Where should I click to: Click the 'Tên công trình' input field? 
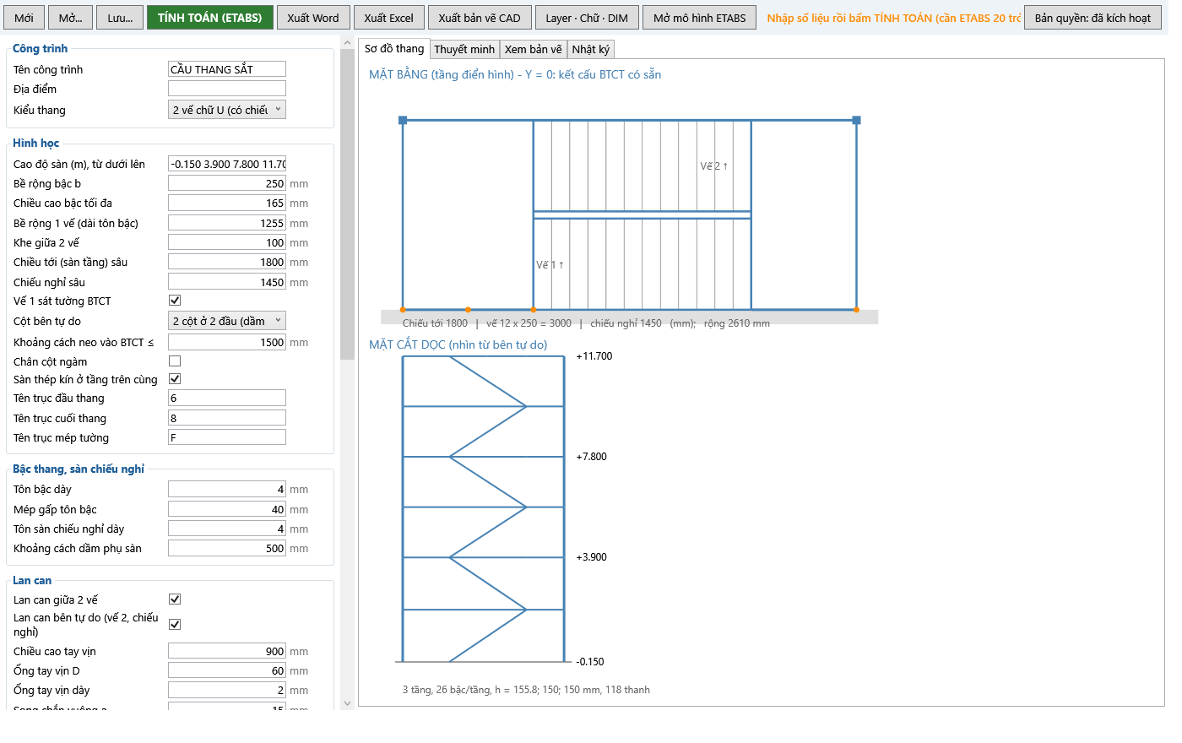pyautogui.click(x=227, y=69)
